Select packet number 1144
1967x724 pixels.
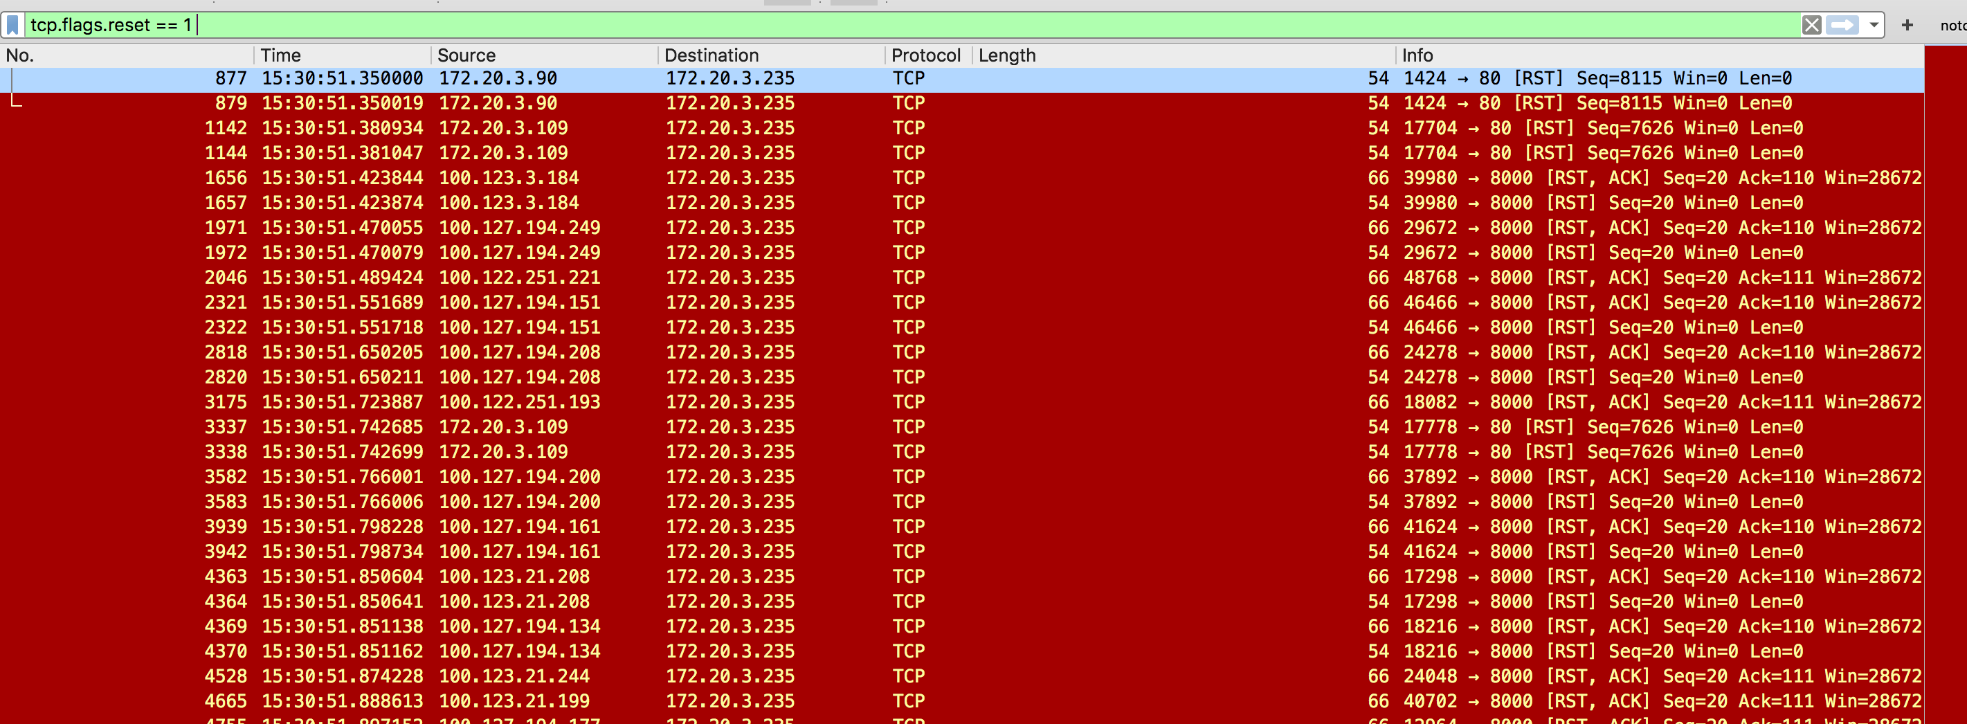tap(962, 153)
